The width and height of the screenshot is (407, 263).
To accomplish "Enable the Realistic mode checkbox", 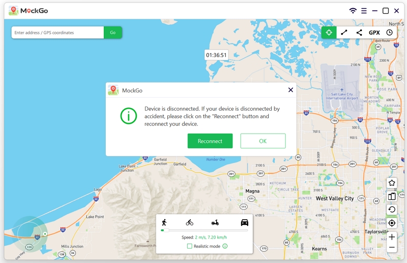I will tap(190, 246).
